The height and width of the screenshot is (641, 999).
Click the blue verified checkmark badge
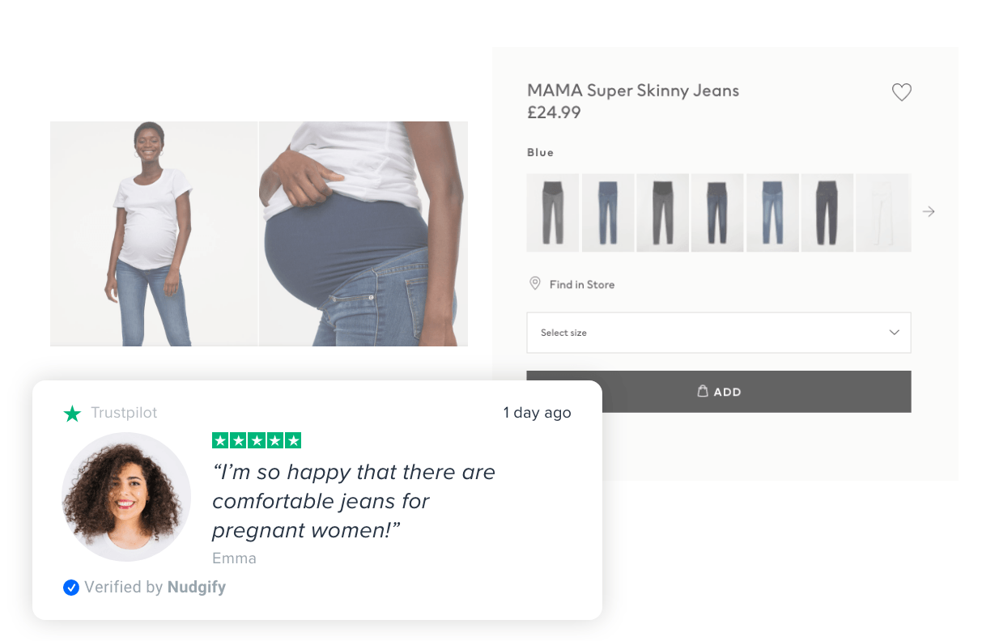[71, 588]
